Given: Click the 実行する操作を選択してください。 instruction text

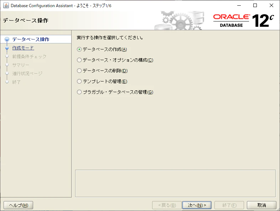Looking at the screenshot, I should click(x=110, y=38).
